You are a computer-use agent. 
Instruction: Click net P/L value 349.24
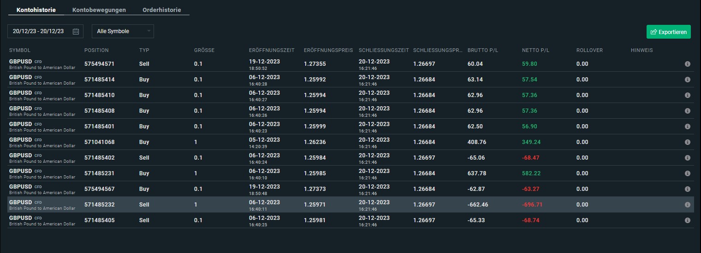[531, 142]
